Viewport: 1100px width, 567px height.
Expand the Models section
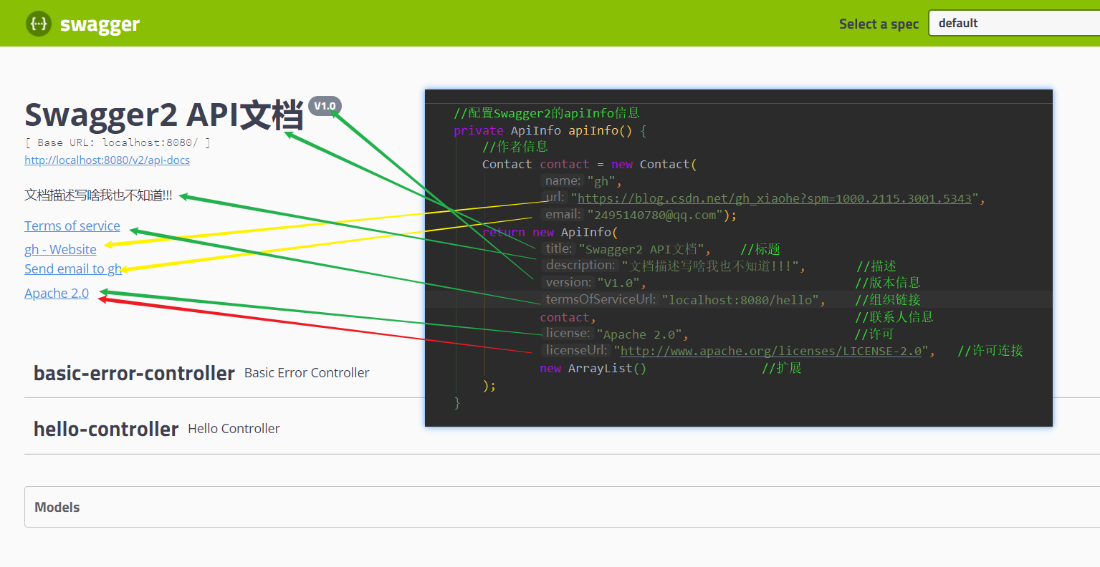tap(562, 507)
